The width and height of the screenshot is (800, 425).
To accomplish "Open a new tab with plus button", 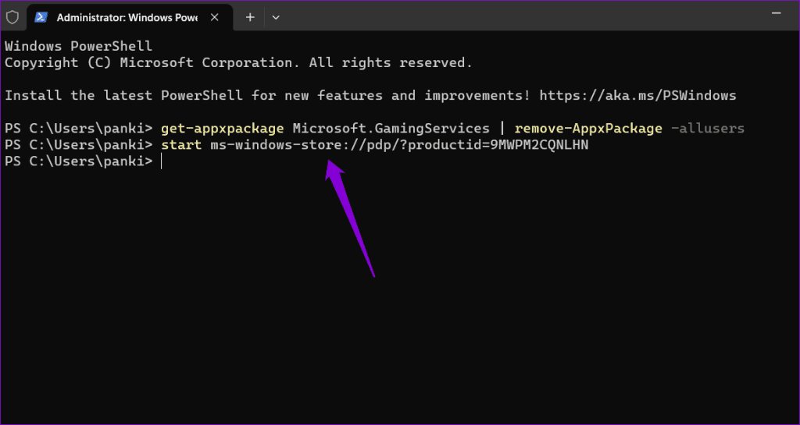I will [250, 17].
